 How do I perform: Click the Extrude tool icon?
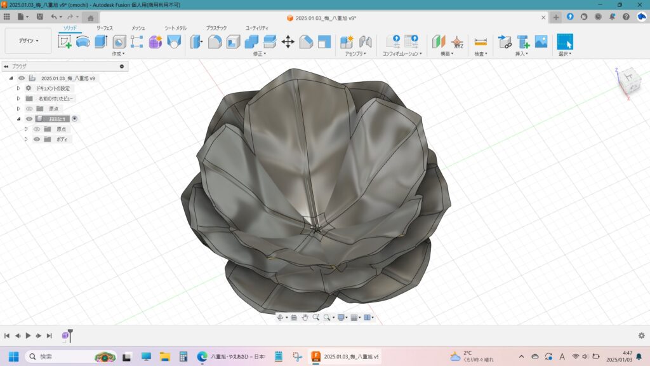(x=101, y=42)
